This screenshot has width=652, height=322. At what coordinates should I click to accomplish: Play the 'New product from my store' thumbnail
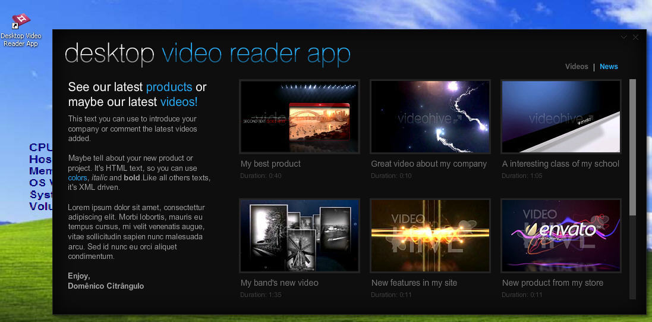(561, 236)
